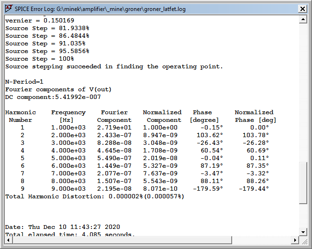Click the 'Frequency [Hz]' column header
The width and height of the screenshot is (312, 249).
coord(68,116)
